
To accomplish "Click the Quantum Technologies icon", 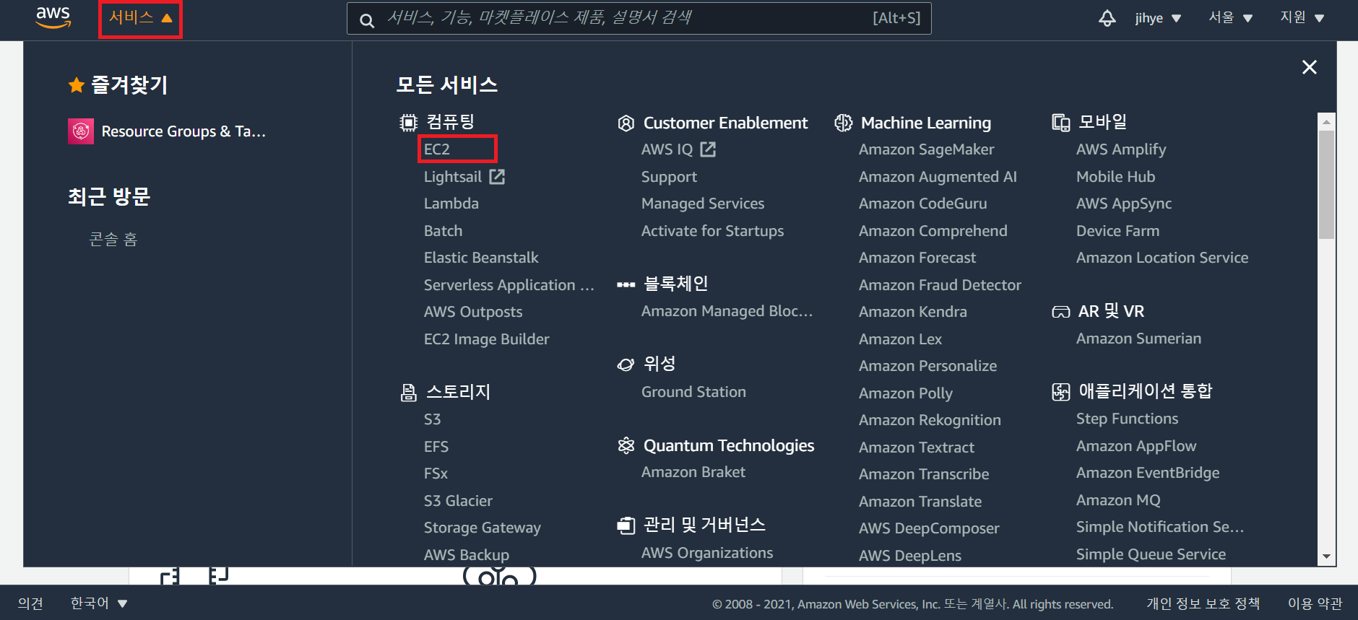I will coord(626,445).
